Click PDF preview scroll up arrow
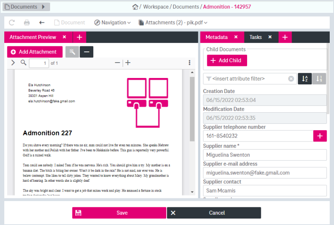Image resolution: width=334 pixels, height=225 pixels. (192, 72)
